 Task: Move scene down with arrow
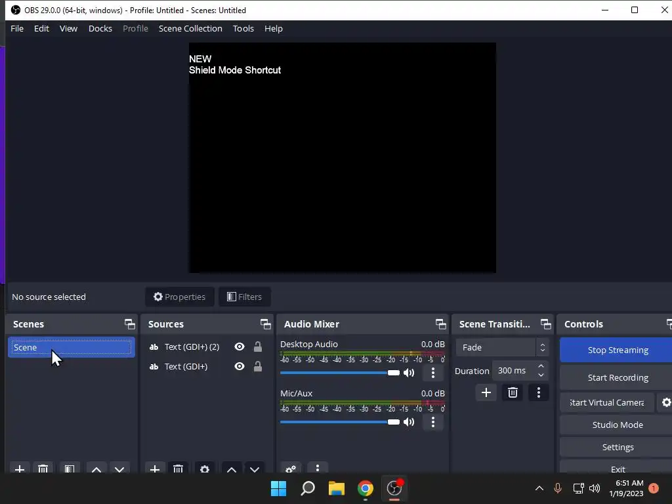click(119, 469)
